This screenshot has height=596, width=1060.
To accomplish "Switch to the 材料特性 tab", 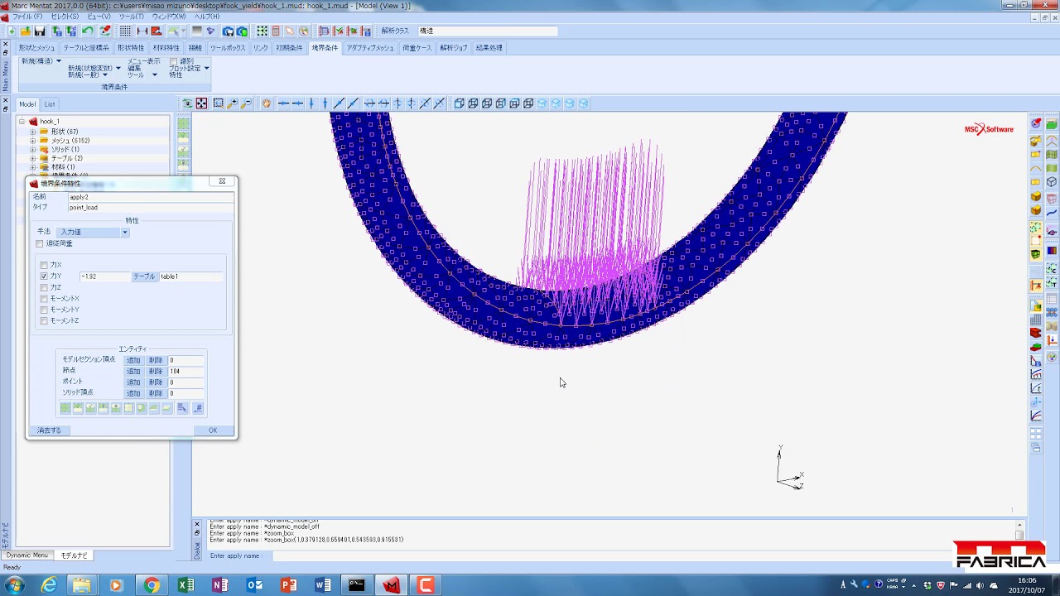I will [x=166, y=48].
